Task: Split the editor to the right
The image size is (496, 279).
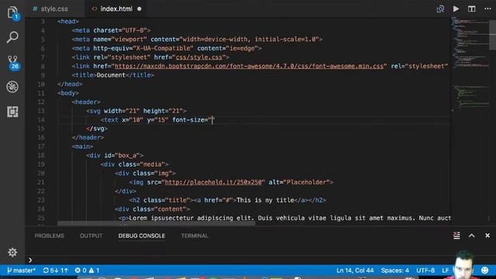Action: pyautogui.click(x=472, y=9)
